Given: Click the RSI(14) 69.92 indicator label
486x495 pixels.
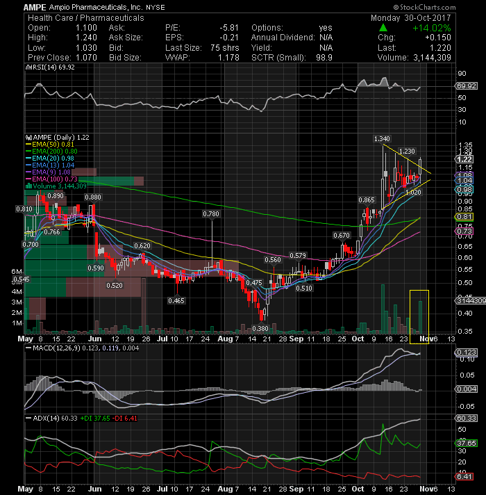Looking at the screenshot, I should click(x=51, y=67).
